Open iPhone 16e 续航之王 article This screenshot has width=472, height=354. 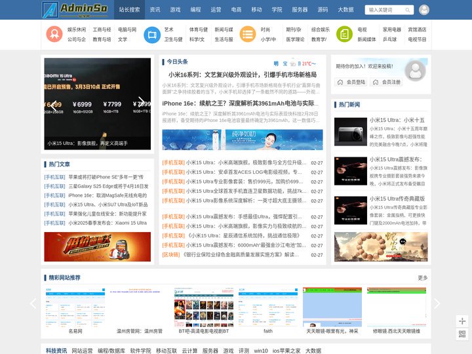point(240,104)
